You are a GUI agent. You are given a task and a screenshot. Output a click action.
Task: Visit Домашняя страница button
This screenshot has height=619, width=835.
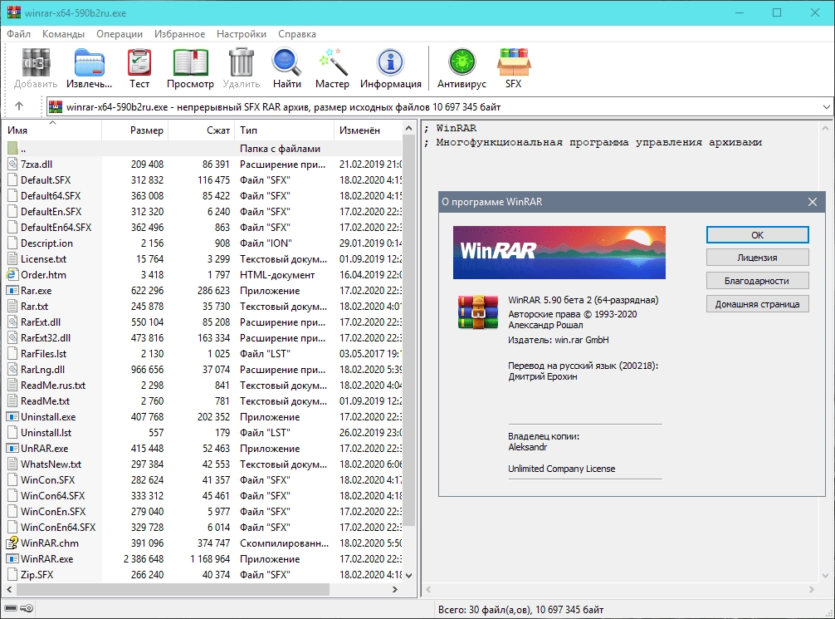click(757, 304)
